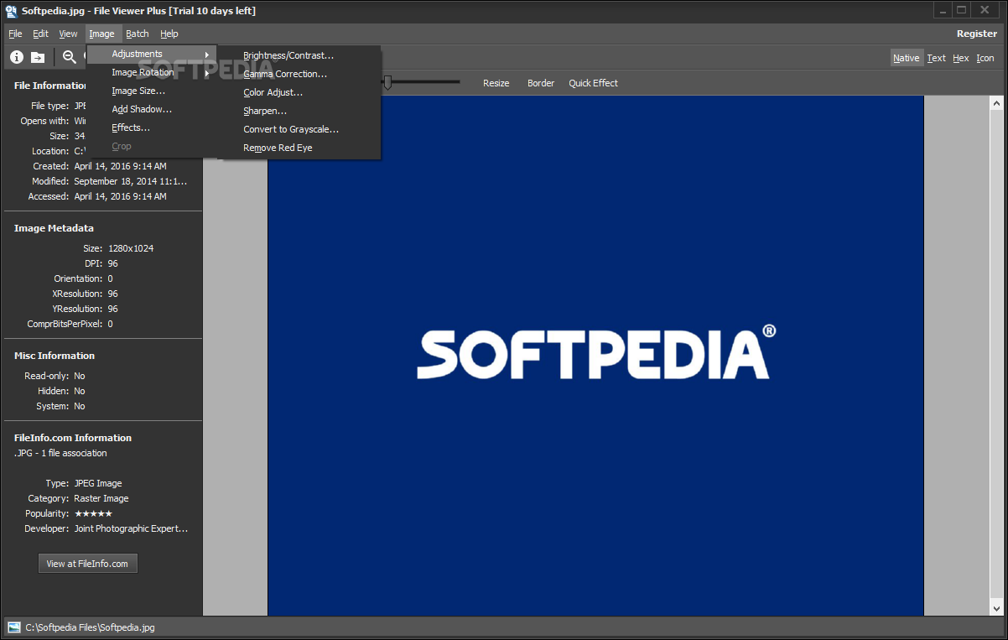Screen dimensions: 1008x640
Task: Click the Border button
Action: [x=541, y=83]
